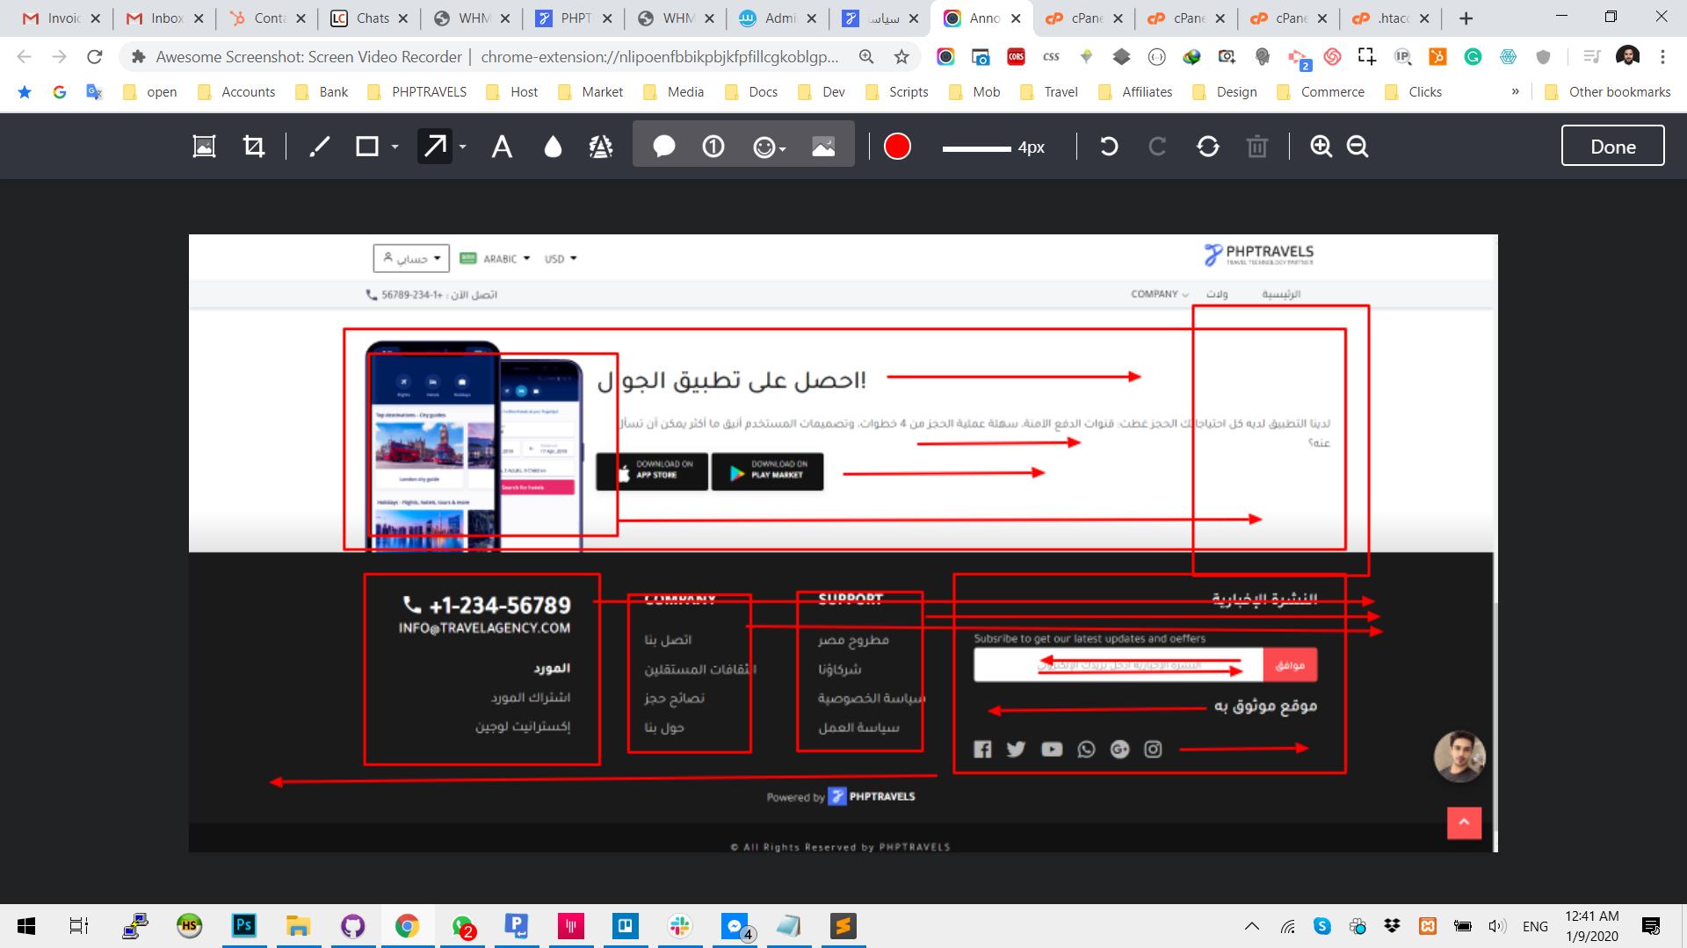Expand the rectangle shape dropdown arrow
The width and height of the screenshot is (1687, 948).
(x=395, y=147)
